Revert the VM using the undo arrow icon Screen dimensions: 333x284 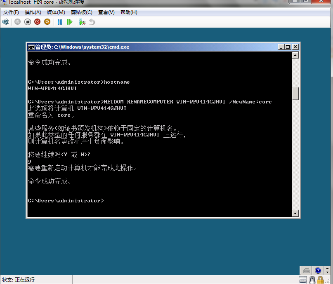tap(92, 22)
